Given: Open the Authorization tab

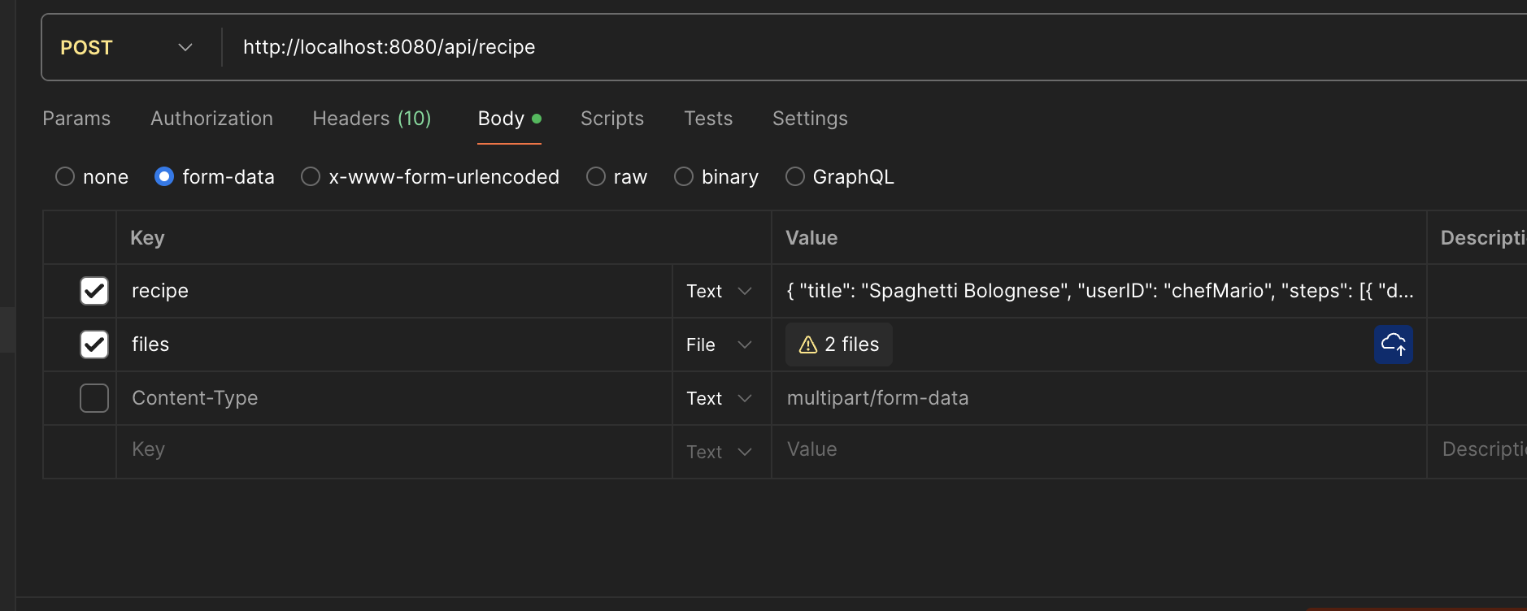Looking at the screenshot, I should click(211, 119).
